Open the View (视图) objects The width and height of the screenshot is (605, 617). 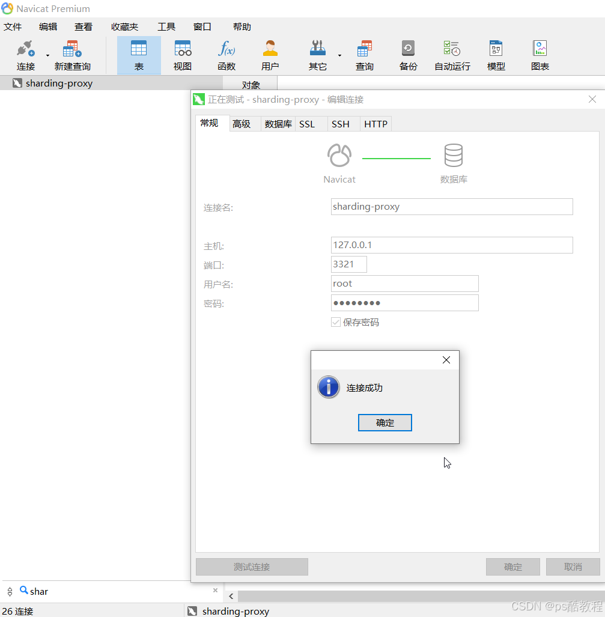[x=183, y=55]
